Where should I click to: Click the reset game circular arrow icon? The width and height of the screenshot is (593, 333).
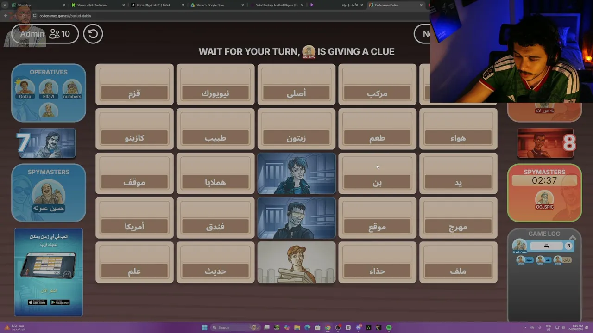(93, 34)
